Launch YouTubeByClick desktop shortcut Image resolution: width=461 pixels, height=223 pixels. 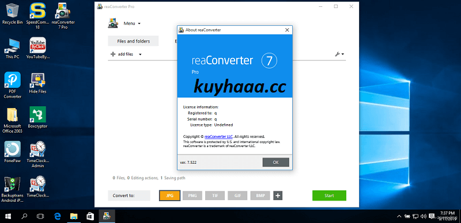coord(37,48)
